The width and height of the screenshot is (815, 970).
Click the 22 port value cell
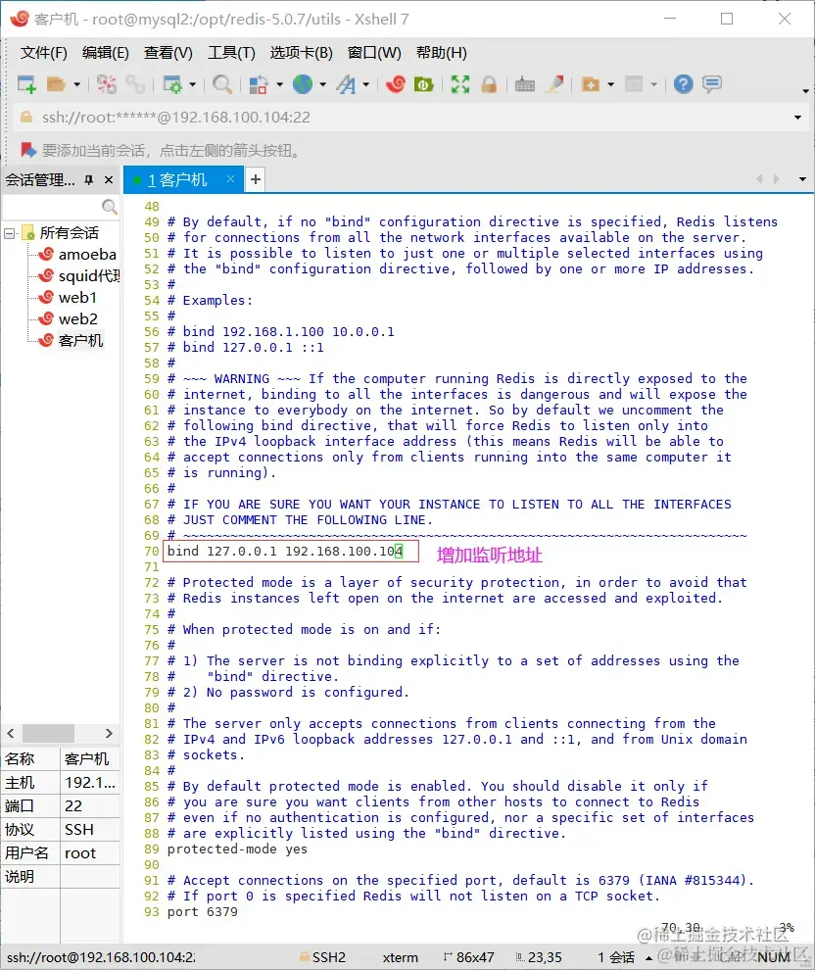pos(90,806)
